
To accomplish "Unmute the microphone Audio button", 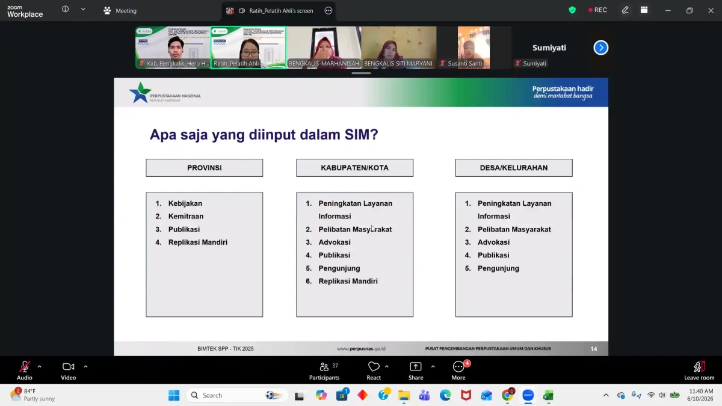I will point(25,371).
